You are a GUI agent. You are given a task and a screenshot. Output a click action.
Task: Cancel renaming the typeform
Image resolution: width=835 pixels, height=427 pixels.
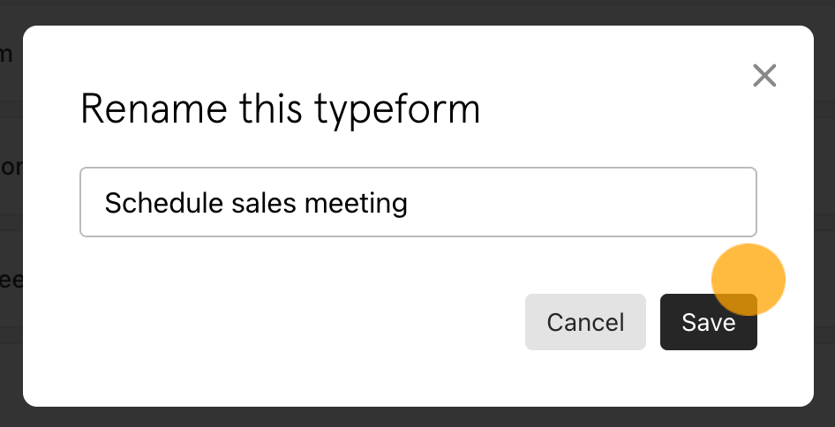(585, 323)
